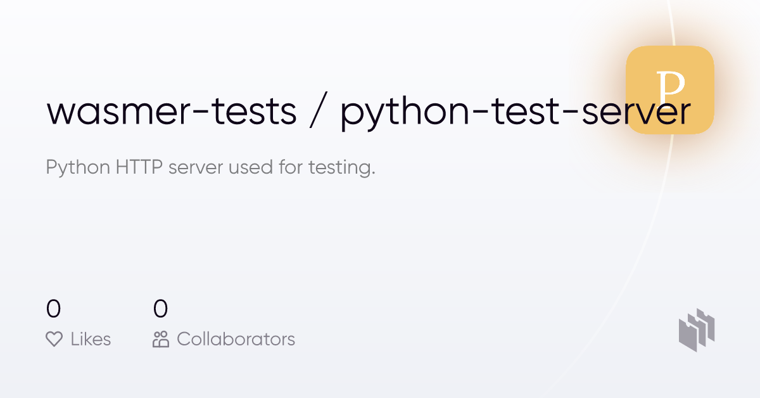This screenshot has width=760, height=398.
Task: Click the gray Wasmer logo
Action: (697, 330)
